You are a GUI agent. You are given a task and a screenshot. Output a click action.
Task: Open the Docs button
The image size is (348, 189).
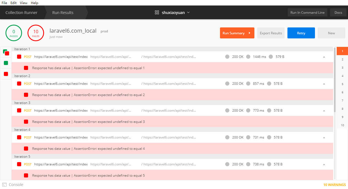pos(338,12)
